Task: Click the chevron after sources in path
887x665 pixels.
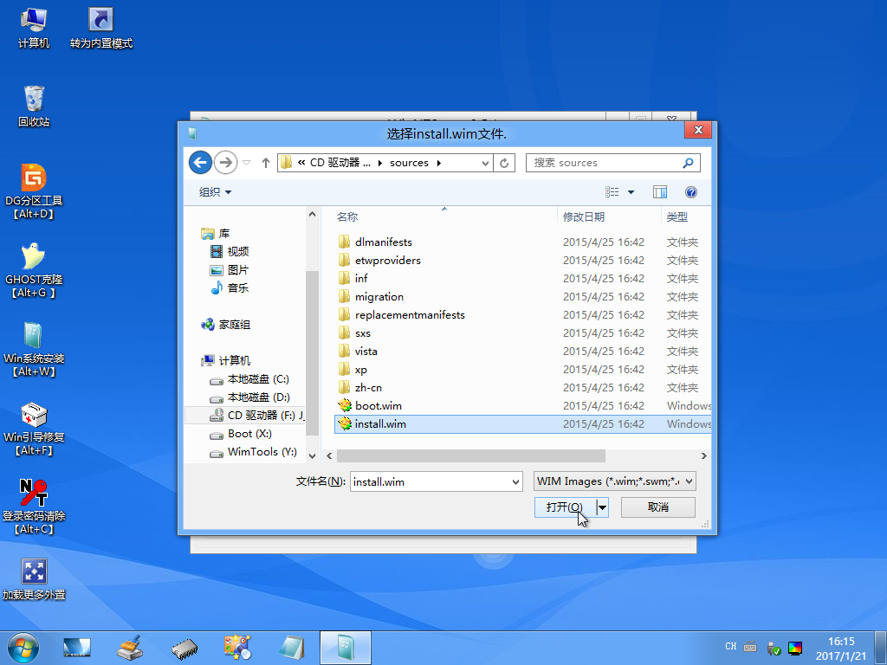Action: point(439,163)
